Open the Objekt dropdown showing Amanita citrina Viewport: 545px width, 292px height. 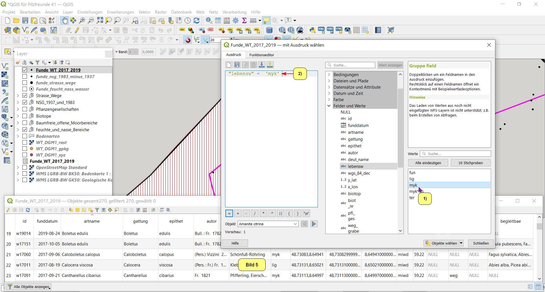tap(268, 224)
